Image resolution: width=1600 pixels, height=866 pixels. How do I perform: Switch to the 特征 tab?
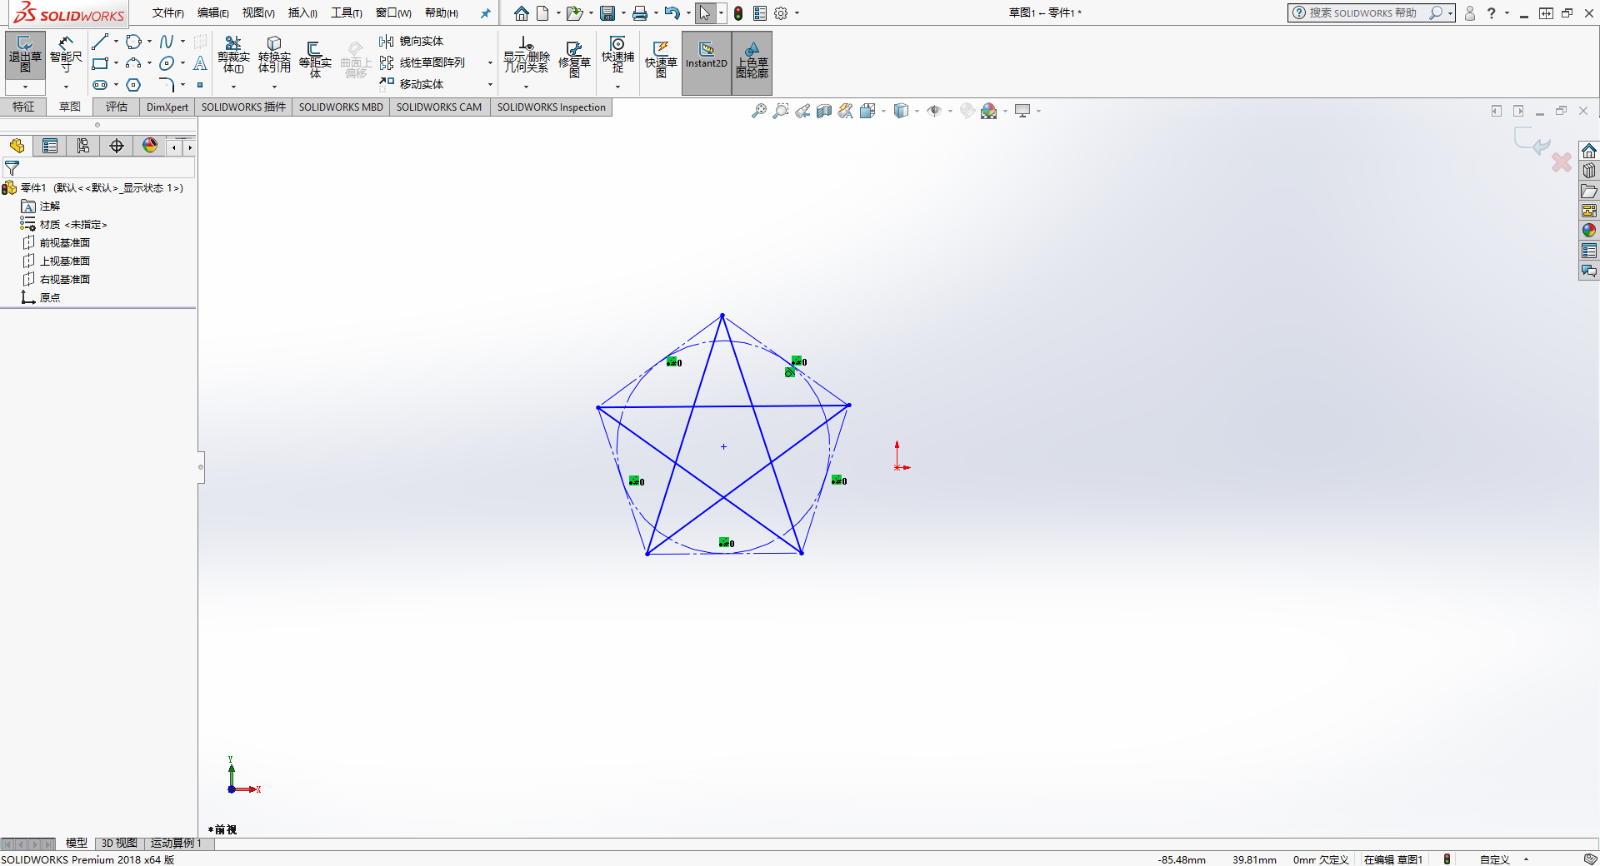click(23, 107)
